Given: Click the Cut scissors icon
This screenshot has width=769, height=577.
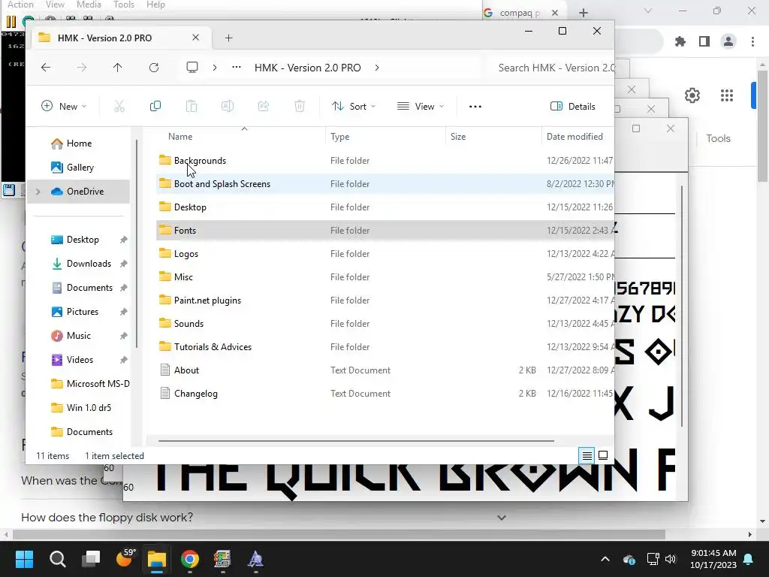Looking at the screenshot, I should pyautogui.click(x=119, y=106).
